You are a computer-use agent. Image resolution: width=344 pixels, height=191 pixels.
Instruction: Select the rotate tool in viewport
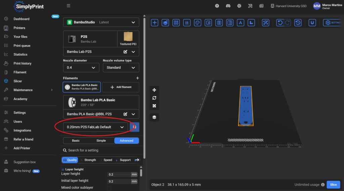pos(154,98)
